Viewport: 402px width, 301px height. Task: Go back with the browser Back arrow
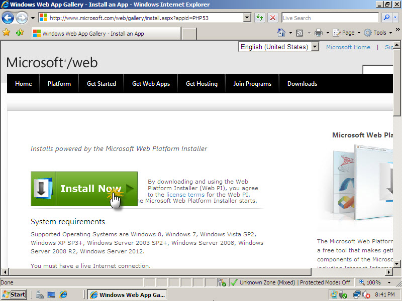point(8,18)
